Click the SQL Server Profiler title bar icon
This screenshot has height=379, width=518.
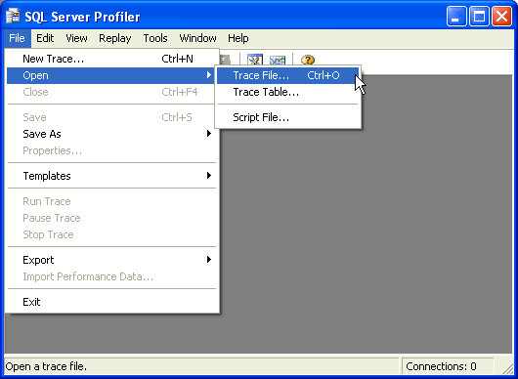point(13,16)
